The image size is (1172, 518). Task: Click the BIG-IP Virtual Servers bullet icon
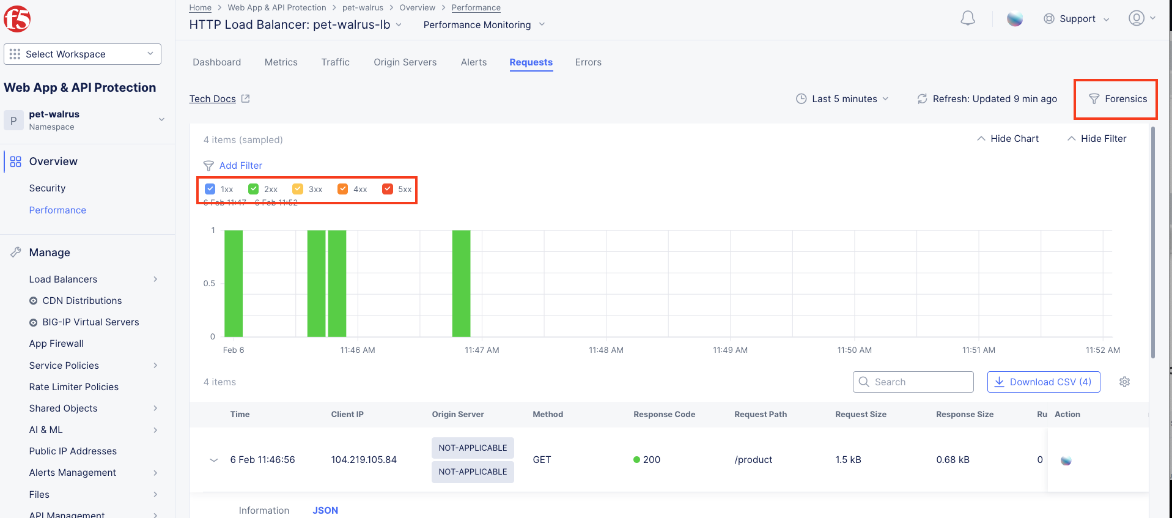(x=34, y=322)
